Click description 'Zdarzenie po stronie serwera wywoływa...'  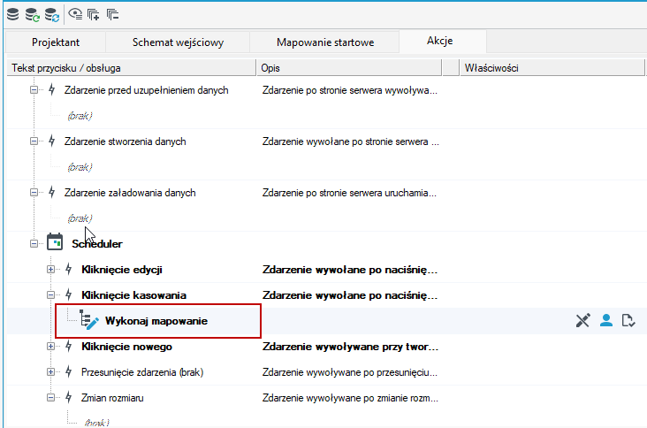[349, 90]
